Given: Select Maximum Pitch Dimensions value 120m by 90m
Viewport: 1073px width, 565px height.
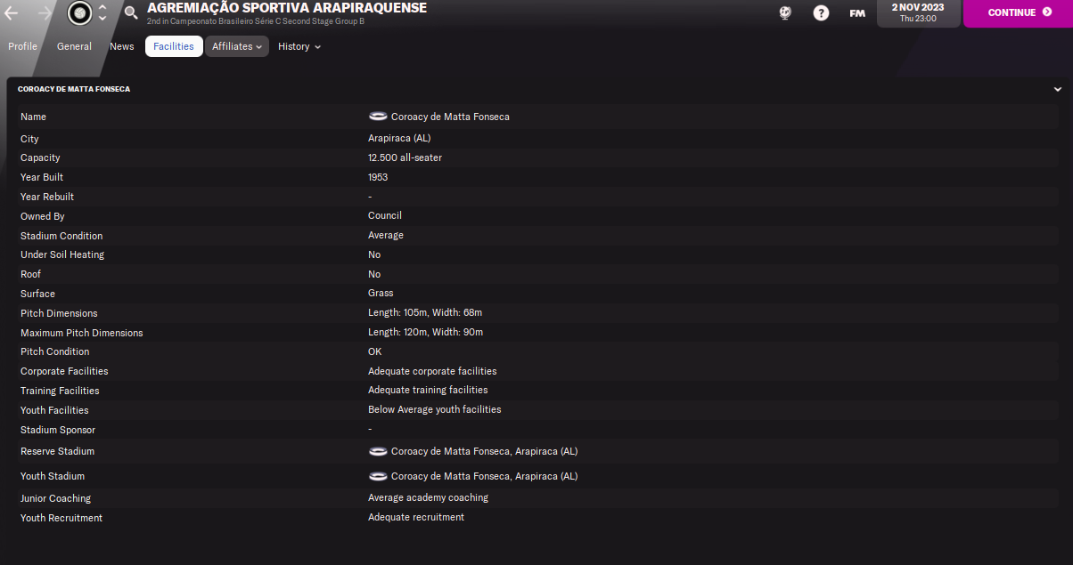Looking at the screenshot, I should tap(425, 332).
